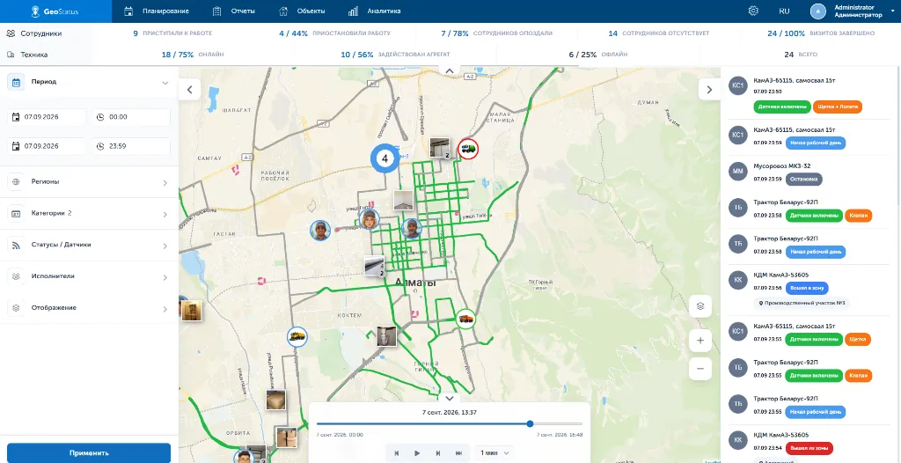Click the "4 / 44% приостановили работу" stat
The height and width of the screenshot is (463, 901).
click(x=335, y=33)
